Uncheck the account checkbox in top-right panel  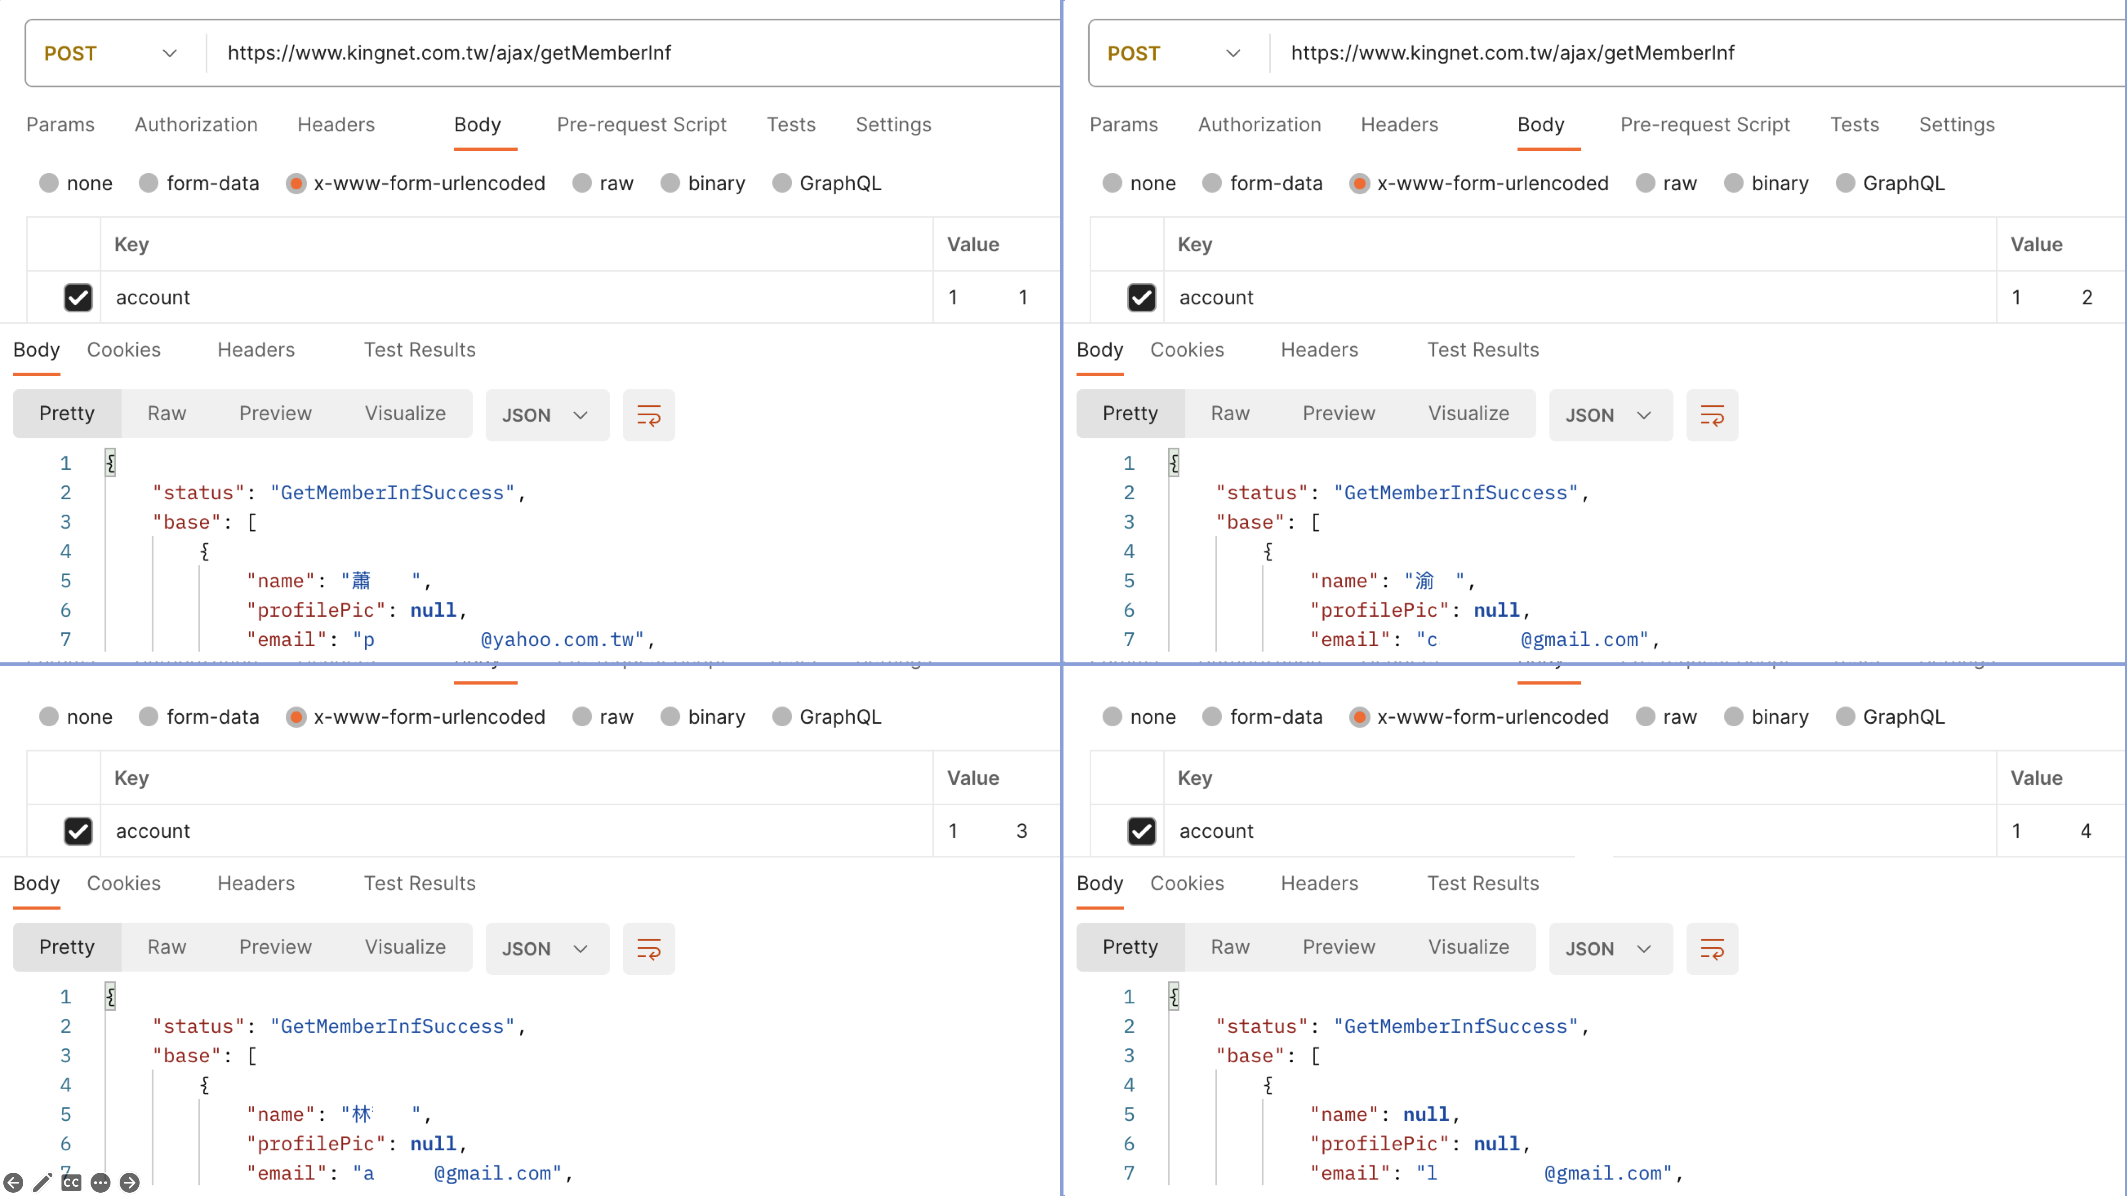point(1142,297)
